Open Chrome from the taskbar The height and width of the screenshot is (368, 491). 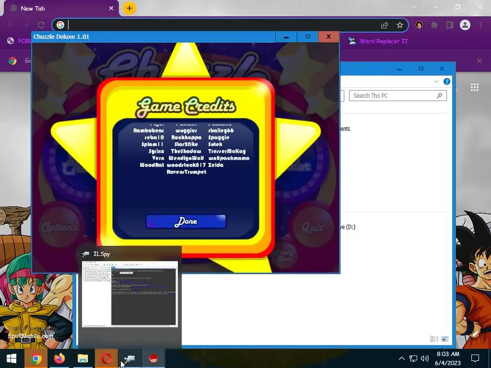[35, 358]
